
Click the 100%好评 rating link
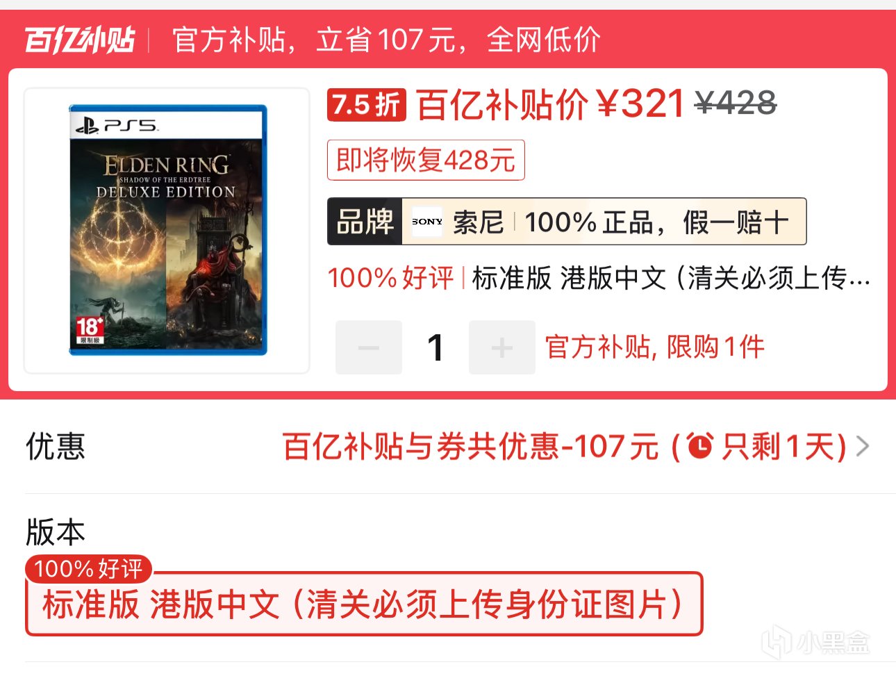(390, 278)
